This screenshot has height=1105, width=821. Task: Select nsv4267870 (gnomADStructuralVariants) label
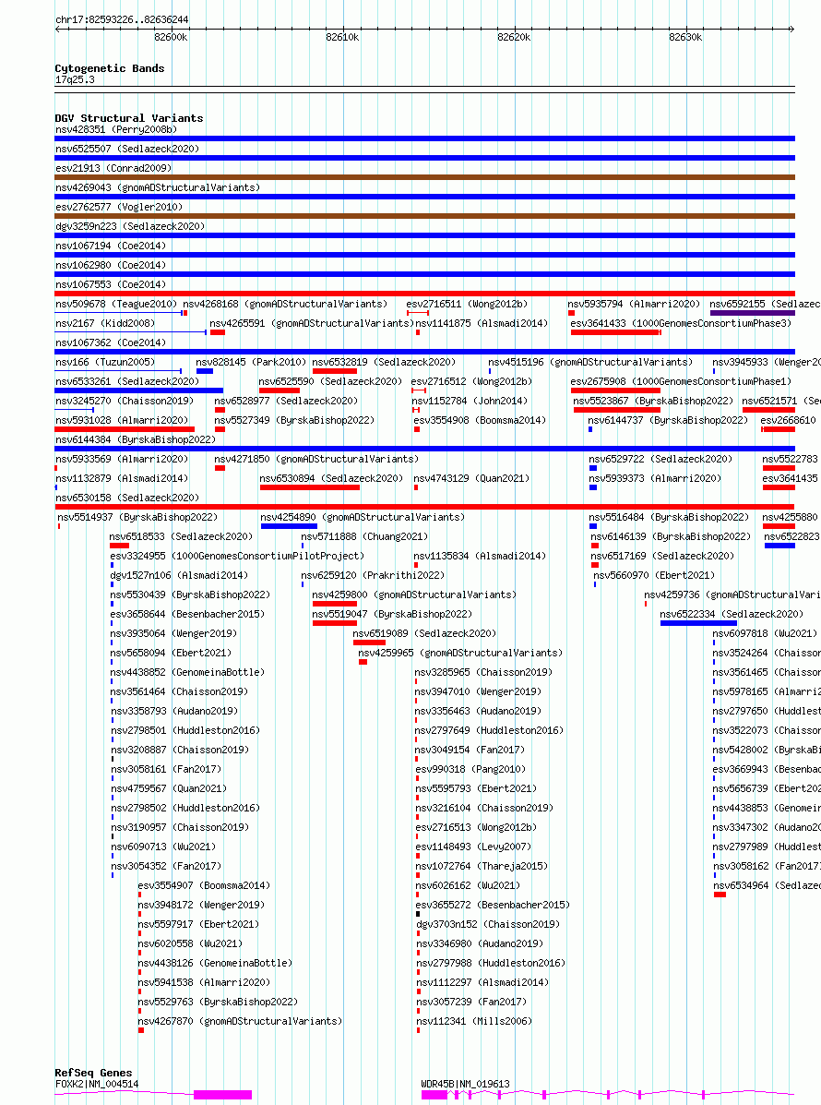pyautogui.click(x=240, y=1021)
